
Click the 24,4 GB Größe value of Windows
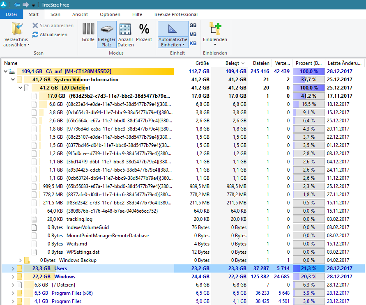click(x=200, y=277)
